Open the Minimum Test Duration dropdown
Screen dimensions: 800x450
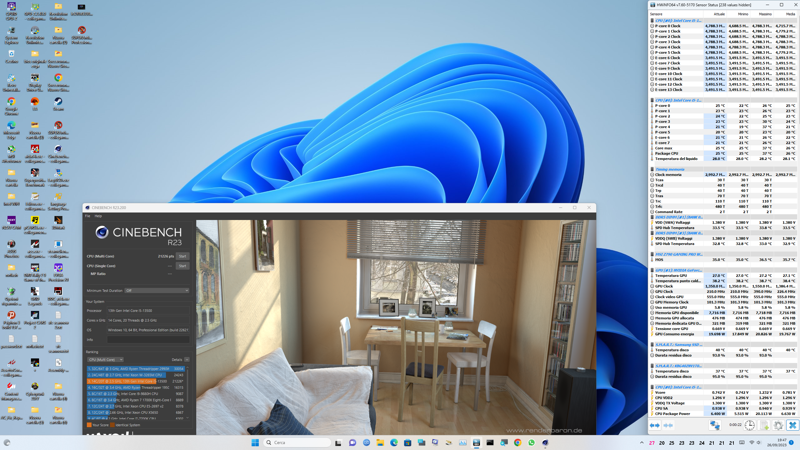coord(157,291)
